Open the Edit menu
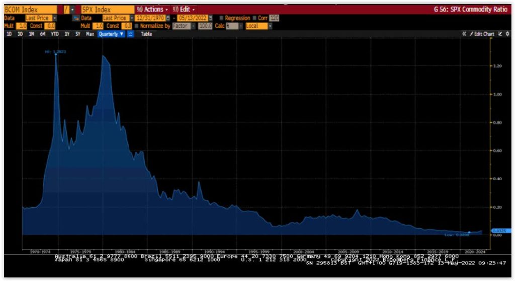The width and height of the screenshot is (515, 281). (x=184, y=10)
